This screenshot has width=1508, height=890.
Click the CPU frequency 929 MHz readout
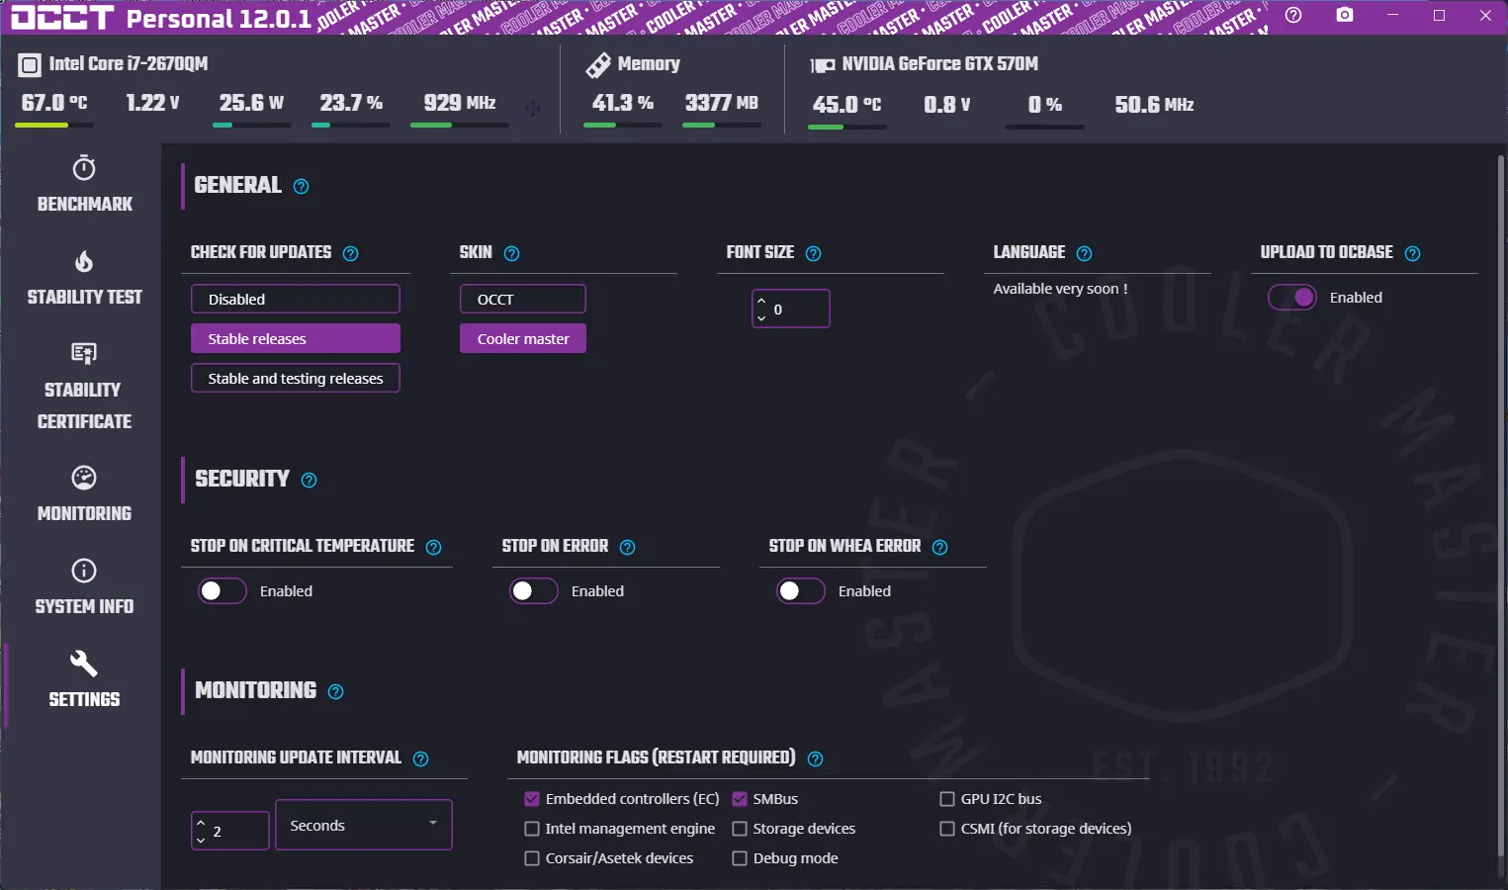(460, 103)
